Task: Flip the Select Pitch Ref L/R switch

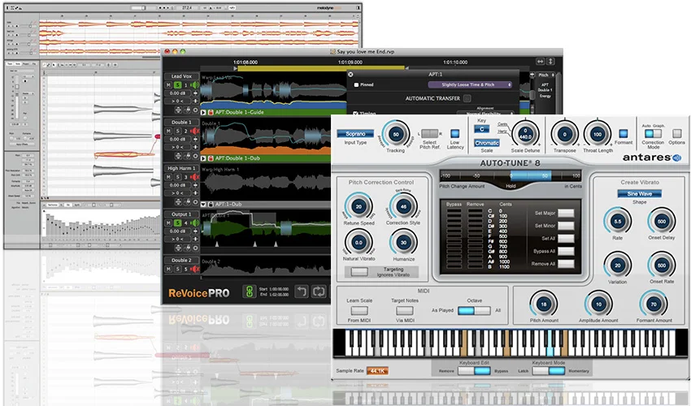Action: tap(430, 133)
